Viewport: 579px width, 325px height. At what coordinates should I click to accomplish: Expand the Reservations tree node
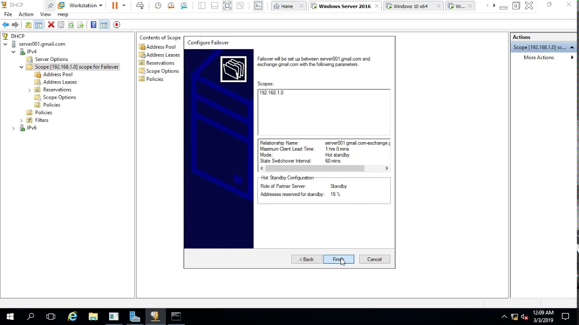point(29,90)
